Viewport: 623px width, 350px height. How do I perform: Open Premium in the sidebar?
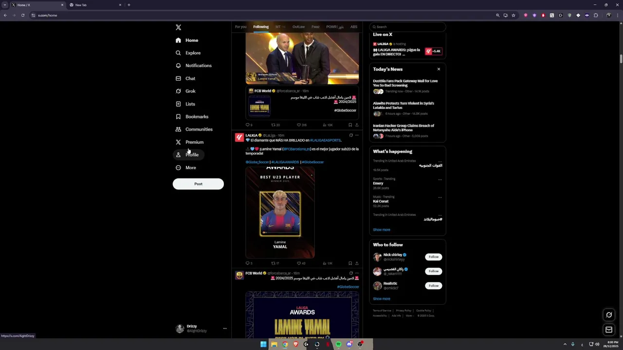point(190,142)
